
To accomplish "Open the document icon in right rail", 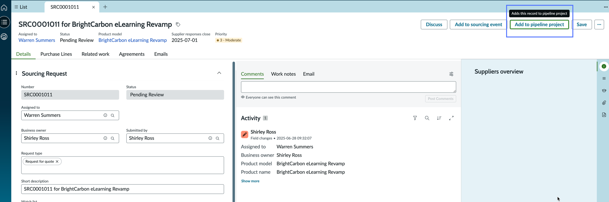I will 604,115.
